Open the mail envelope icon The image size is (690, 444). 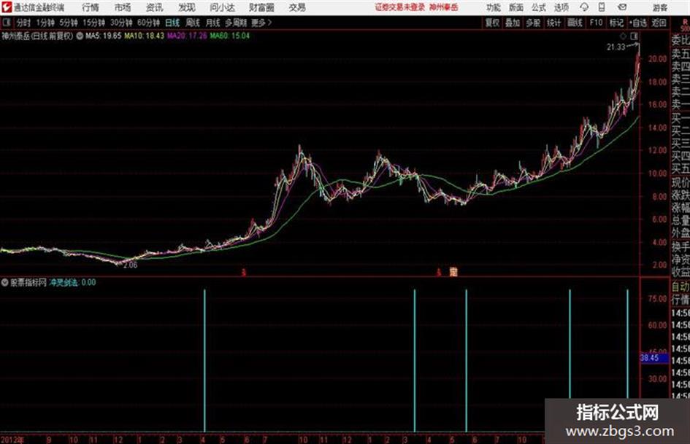click(x=622, y=7)
